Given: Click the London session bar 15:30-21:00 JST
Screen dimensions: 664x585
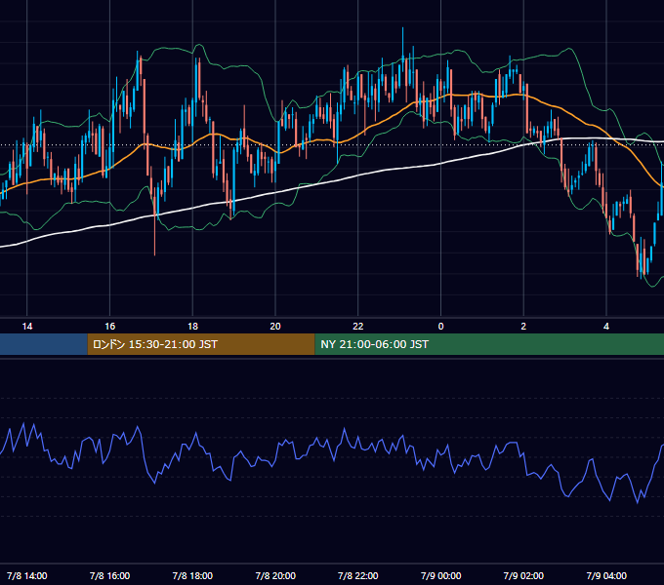Looking at the screenshot, I should click(201, 344).
